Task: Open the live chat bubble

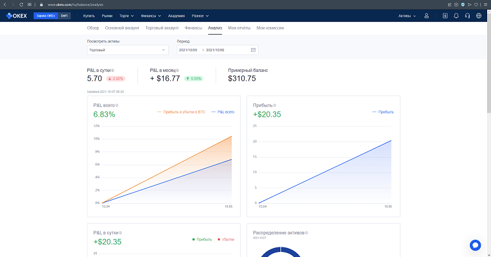Action: coord(475,245)
